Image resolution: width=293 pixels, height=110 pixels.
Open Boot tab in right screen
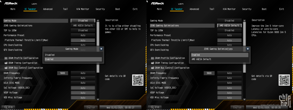tap(264, 9)
